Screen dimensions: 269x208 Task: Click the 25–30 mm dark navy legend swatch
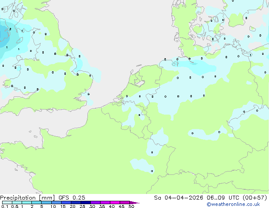[85, 202]
